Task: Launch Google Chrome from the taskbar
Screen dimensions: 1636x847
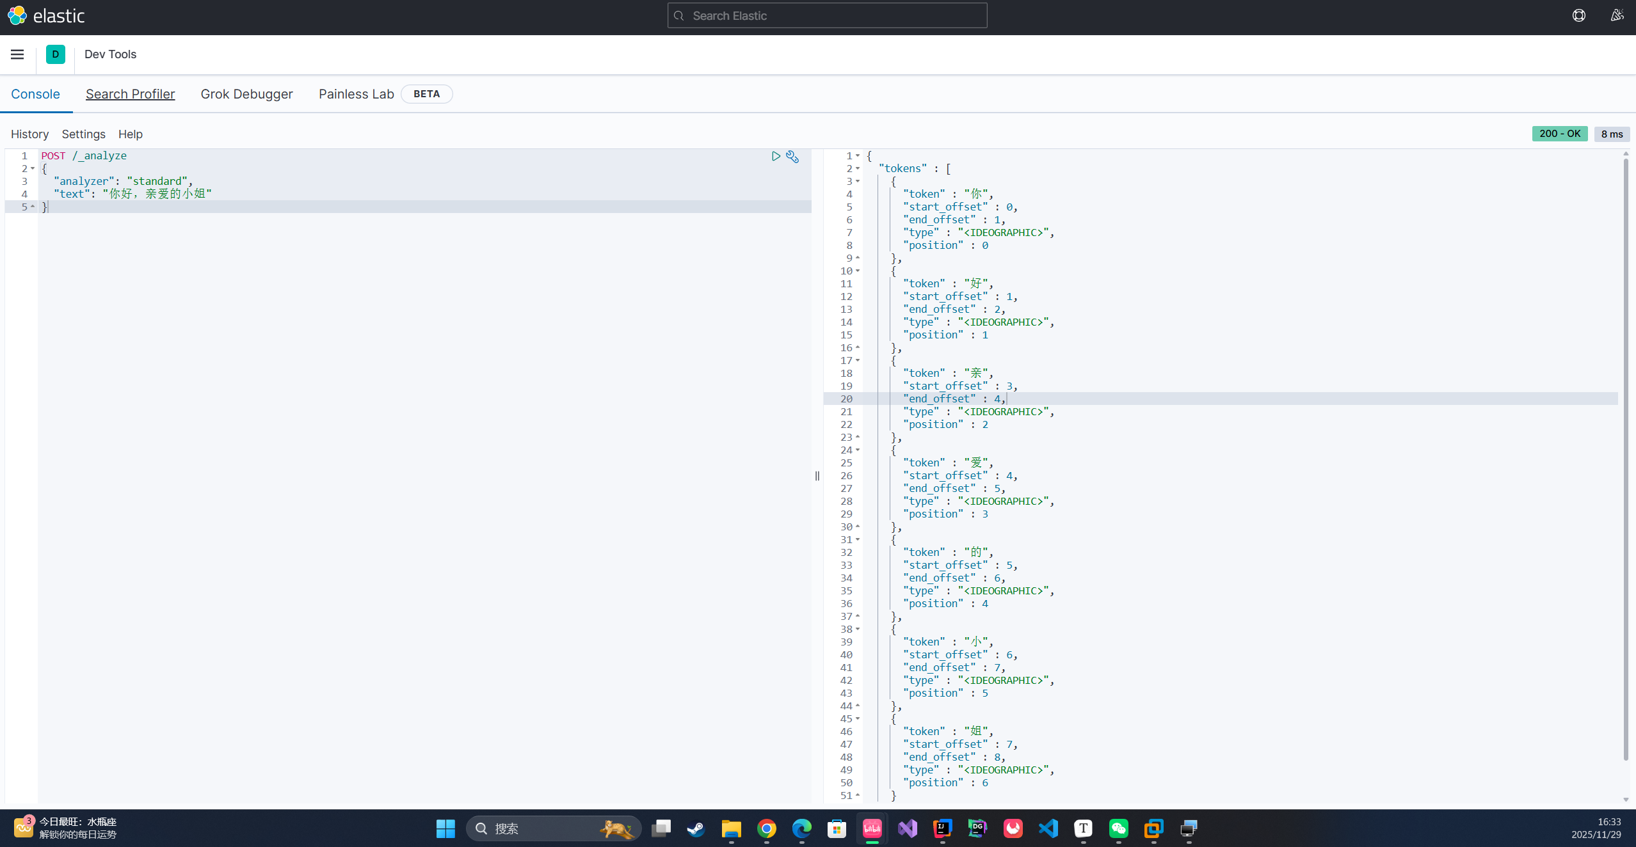Action: [x=766, y=828]
